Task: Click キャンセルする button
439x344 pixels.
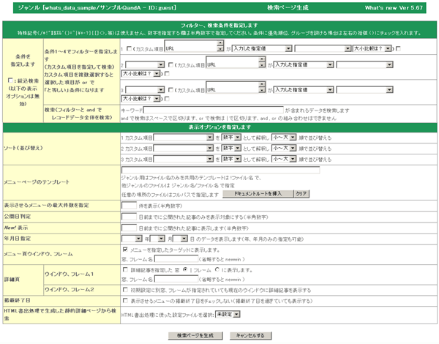Action: pos(250,336)
